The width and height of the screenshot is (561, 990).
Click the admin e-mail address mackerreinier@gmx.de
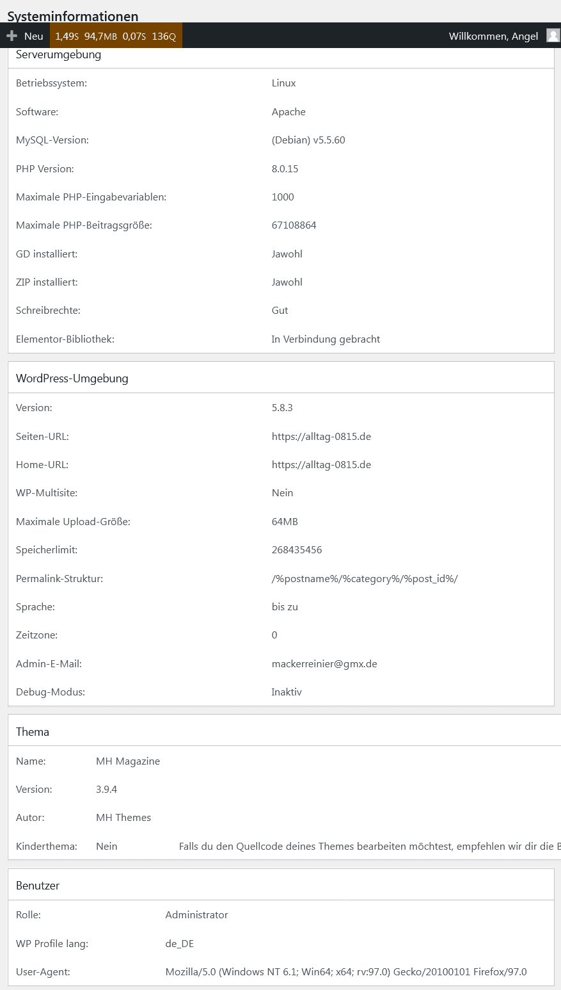[x=324, y=664]
